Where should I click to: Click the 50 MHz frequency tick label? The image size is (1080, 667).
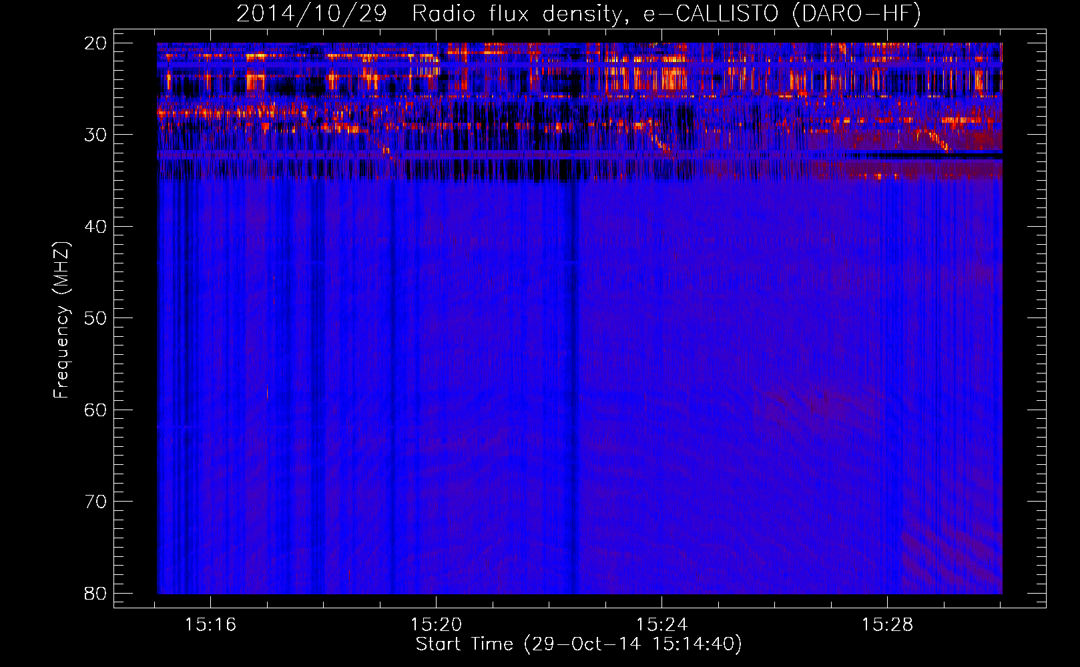coord(95,318)
